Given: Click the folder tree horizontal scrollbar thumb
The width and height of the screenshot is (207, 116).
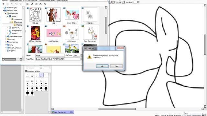Looking at the screenshot, I should [10, 59].
